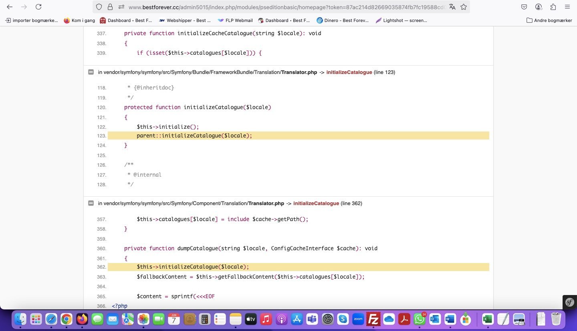Go back to the previous page

point(10,7)
